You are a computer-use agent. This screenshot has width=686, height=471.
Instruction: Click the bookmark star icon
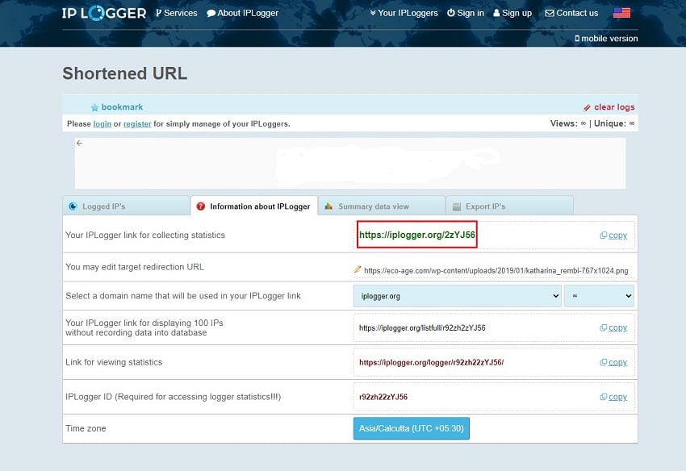94,107
